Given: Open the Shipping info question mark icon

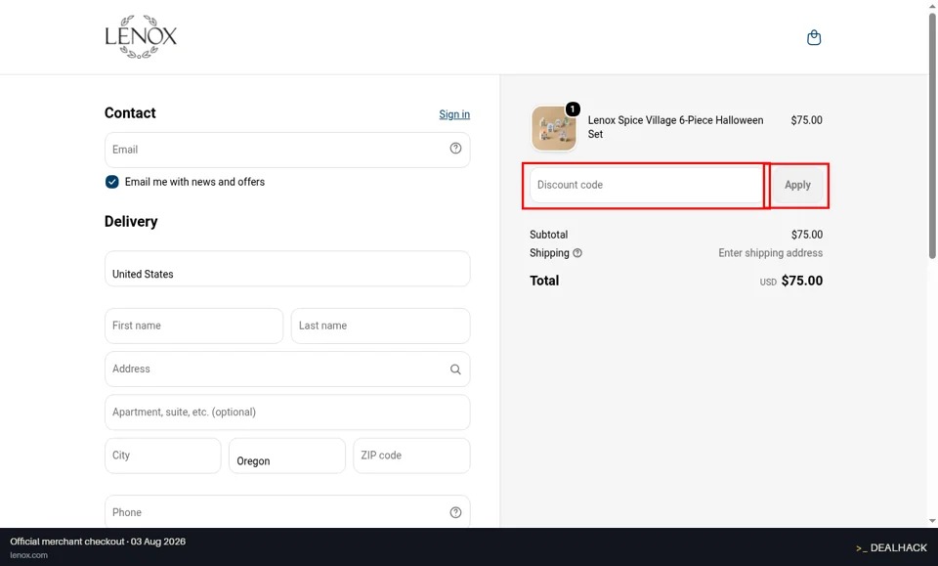Looking at the screenshot, I should [577, 253].
